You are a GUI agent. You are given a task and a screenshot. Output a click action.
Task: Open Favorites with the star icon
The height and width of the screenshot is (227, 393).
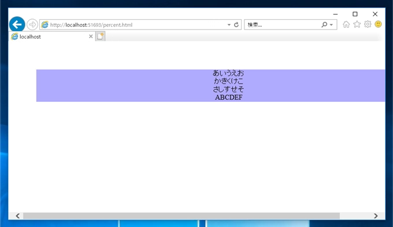click(x=357, y=24)
